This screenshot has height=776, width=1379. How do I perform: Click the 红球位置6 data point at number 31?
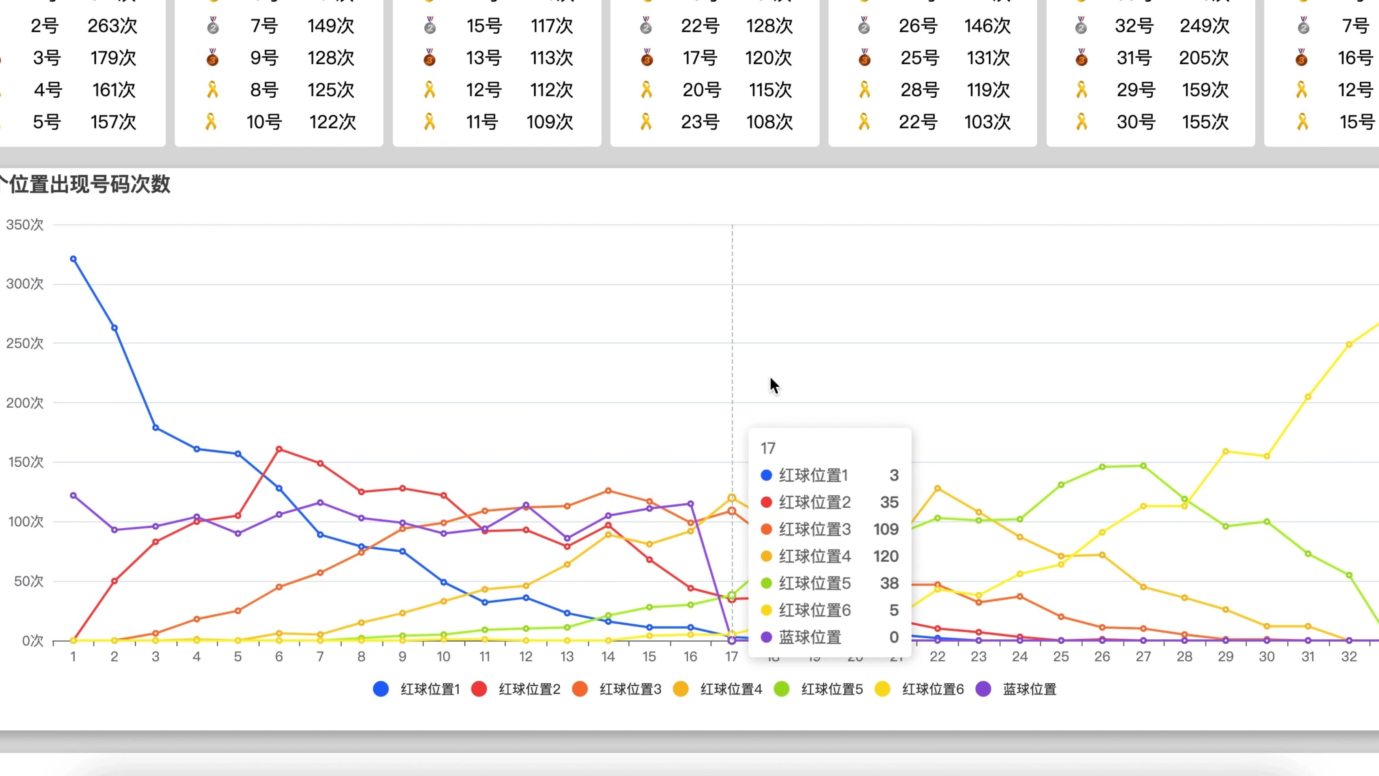click(x=1308, y=397)
